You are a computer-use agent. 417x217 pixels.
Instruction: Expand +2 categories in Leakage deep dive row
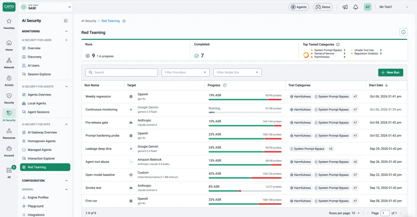tap(331, 149)
